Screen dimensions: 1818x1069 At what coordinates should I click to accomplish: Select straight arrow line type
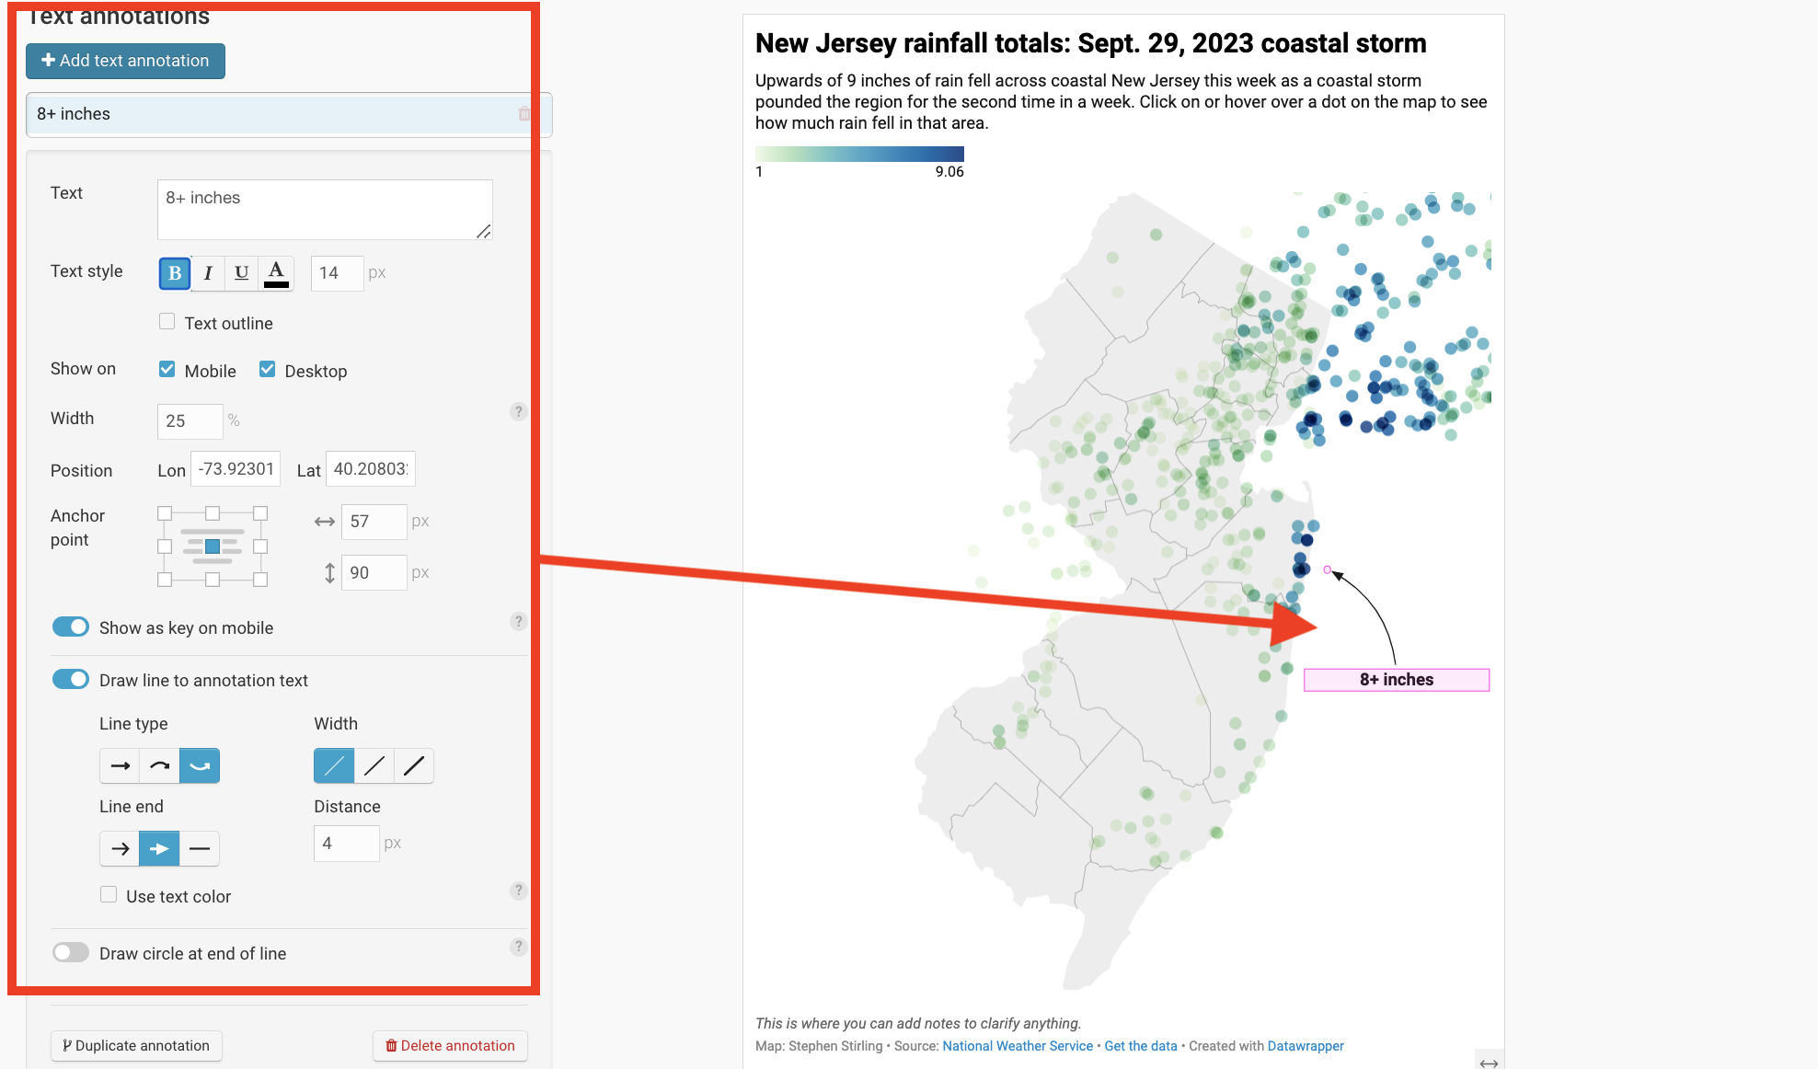120,765
